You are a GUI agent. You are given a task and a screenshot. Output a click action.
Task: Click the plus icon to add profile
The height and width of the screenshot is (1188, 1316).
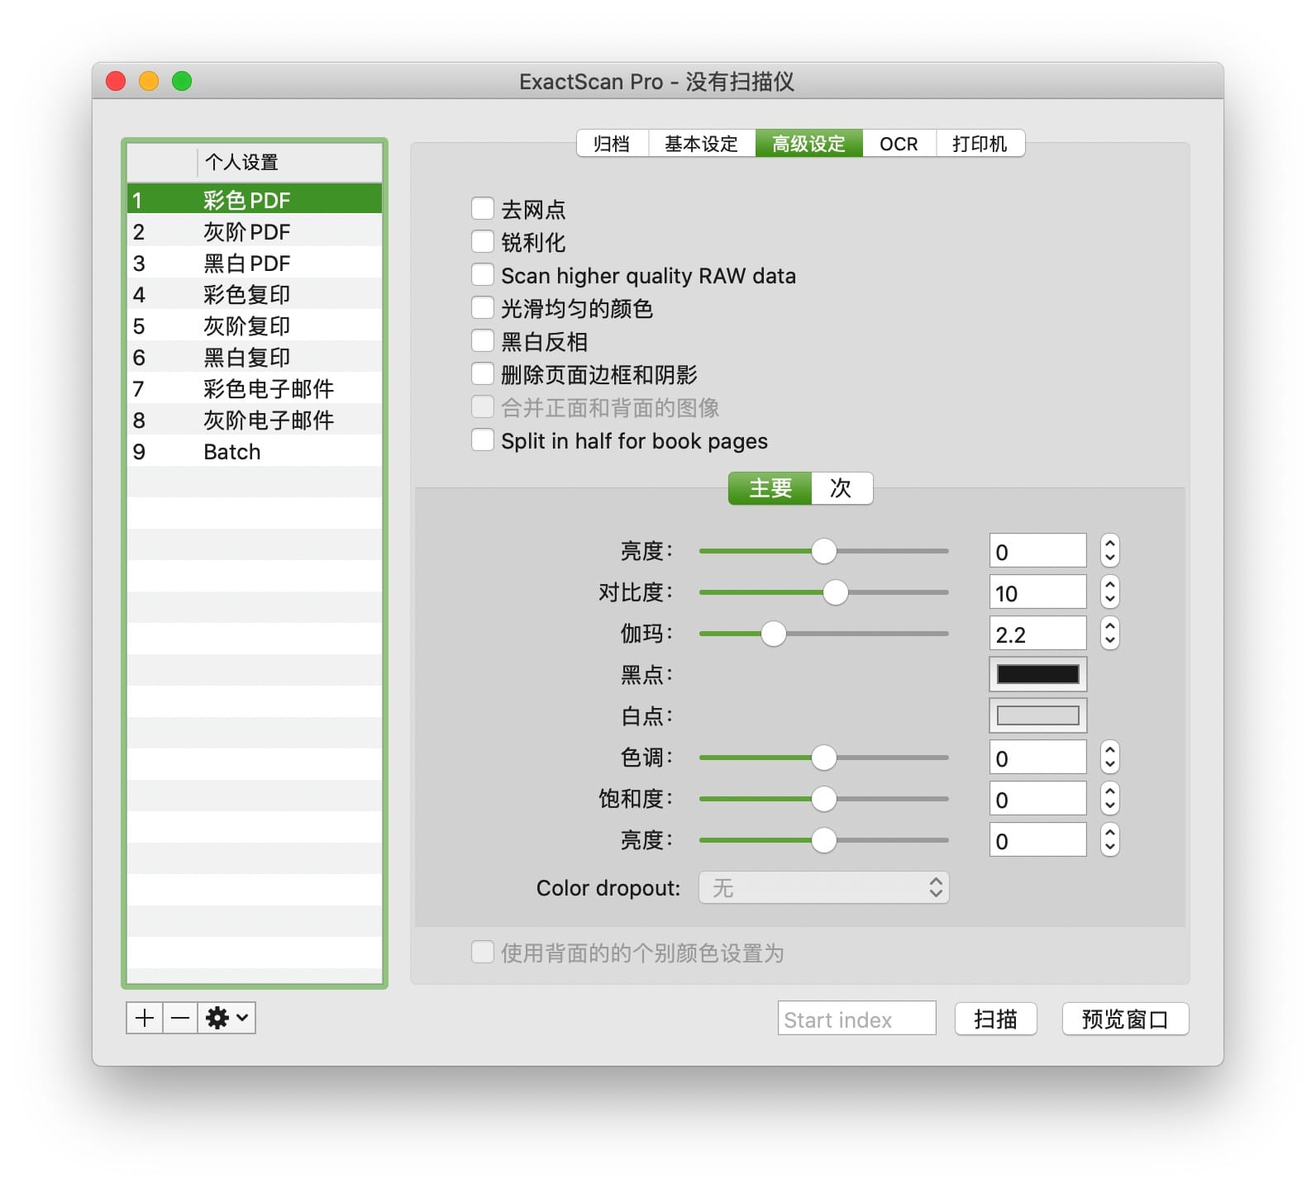pyautogui.click(x=145, y=1018)
